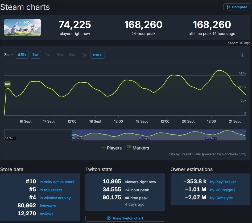
Task: Set chart zoom to 3m
Action: (x=60, y=55)
